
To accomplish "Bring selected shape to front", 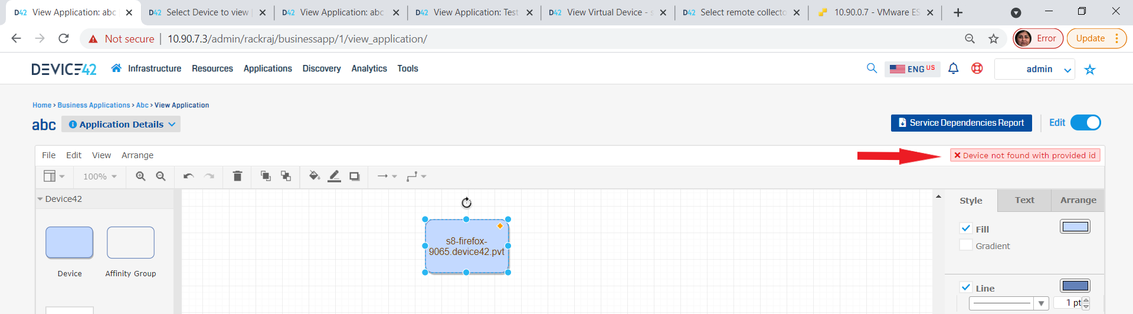I will coord(266,176).
